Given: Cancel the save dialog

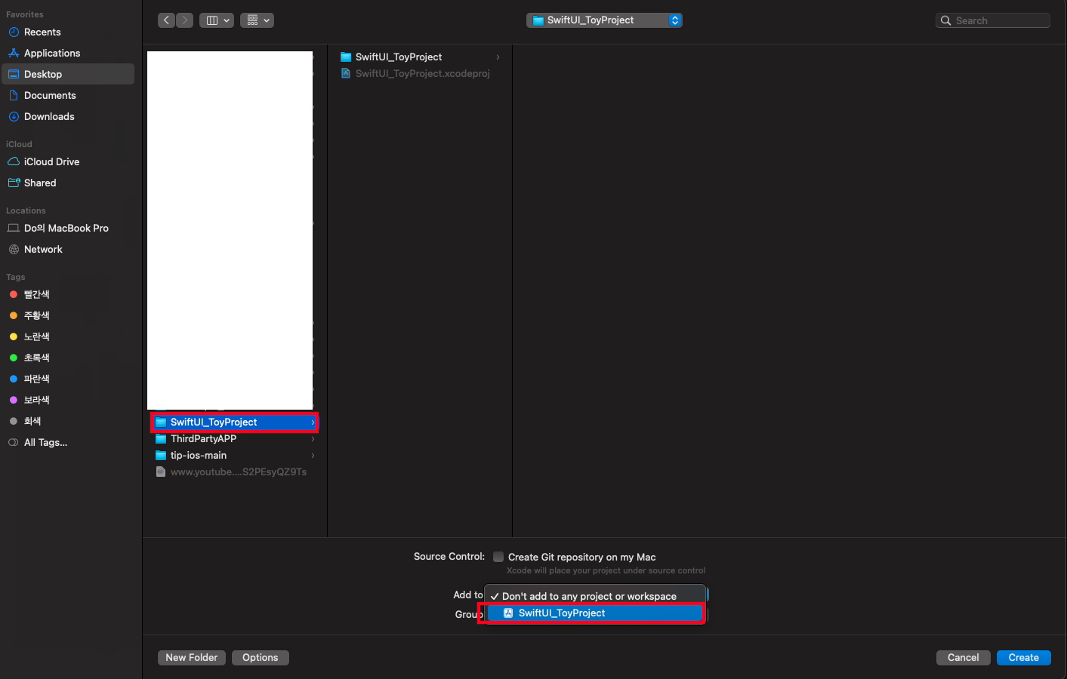Looking at the screenshot, I should pos(963,658).
